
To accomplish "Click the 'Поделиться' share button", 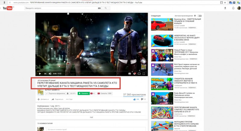I will click(57, 99).
